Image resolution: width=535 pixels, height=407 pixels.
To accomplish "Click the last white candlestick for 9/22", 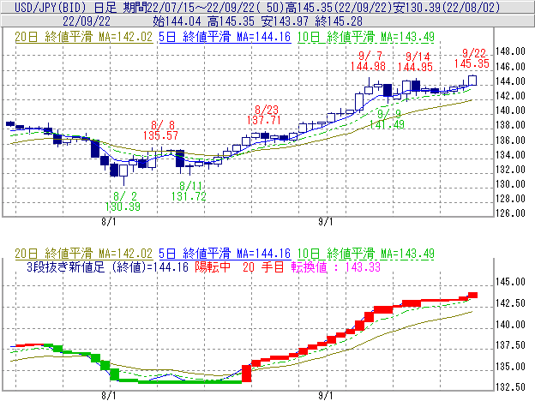I will coord(472,80).
